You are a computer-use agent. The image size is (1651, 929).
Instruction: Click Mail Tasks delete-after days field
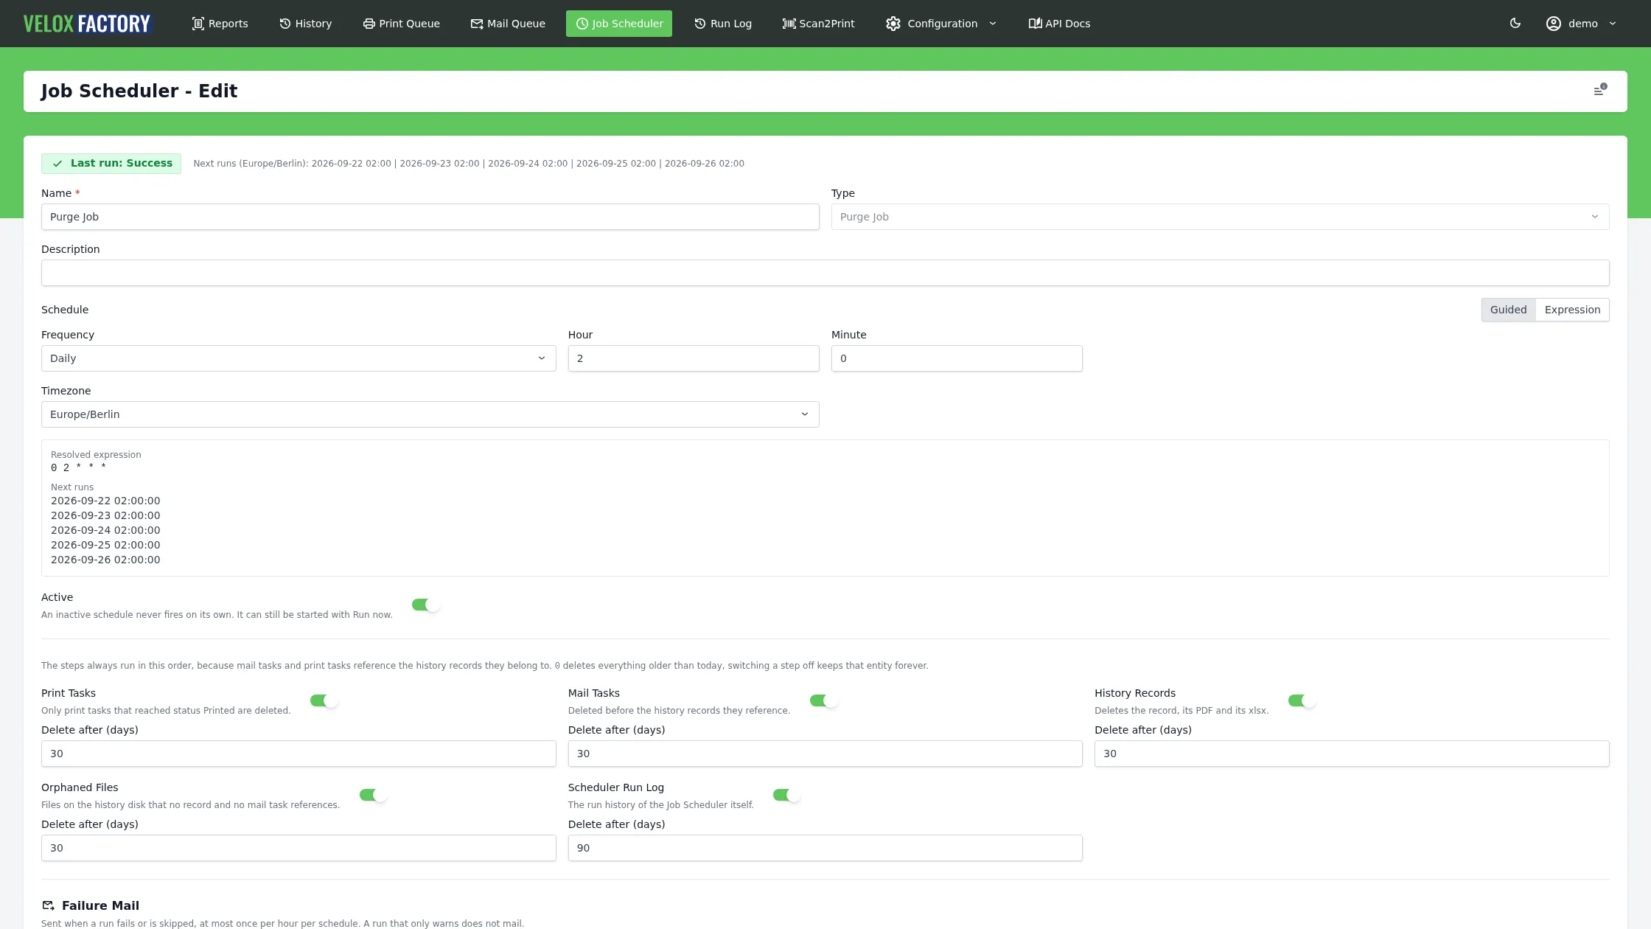coord(825,754)
